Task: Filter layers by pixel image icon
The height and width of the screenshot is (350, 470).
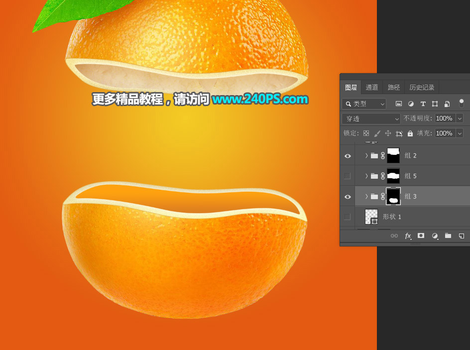Action: tap(399, 104)
